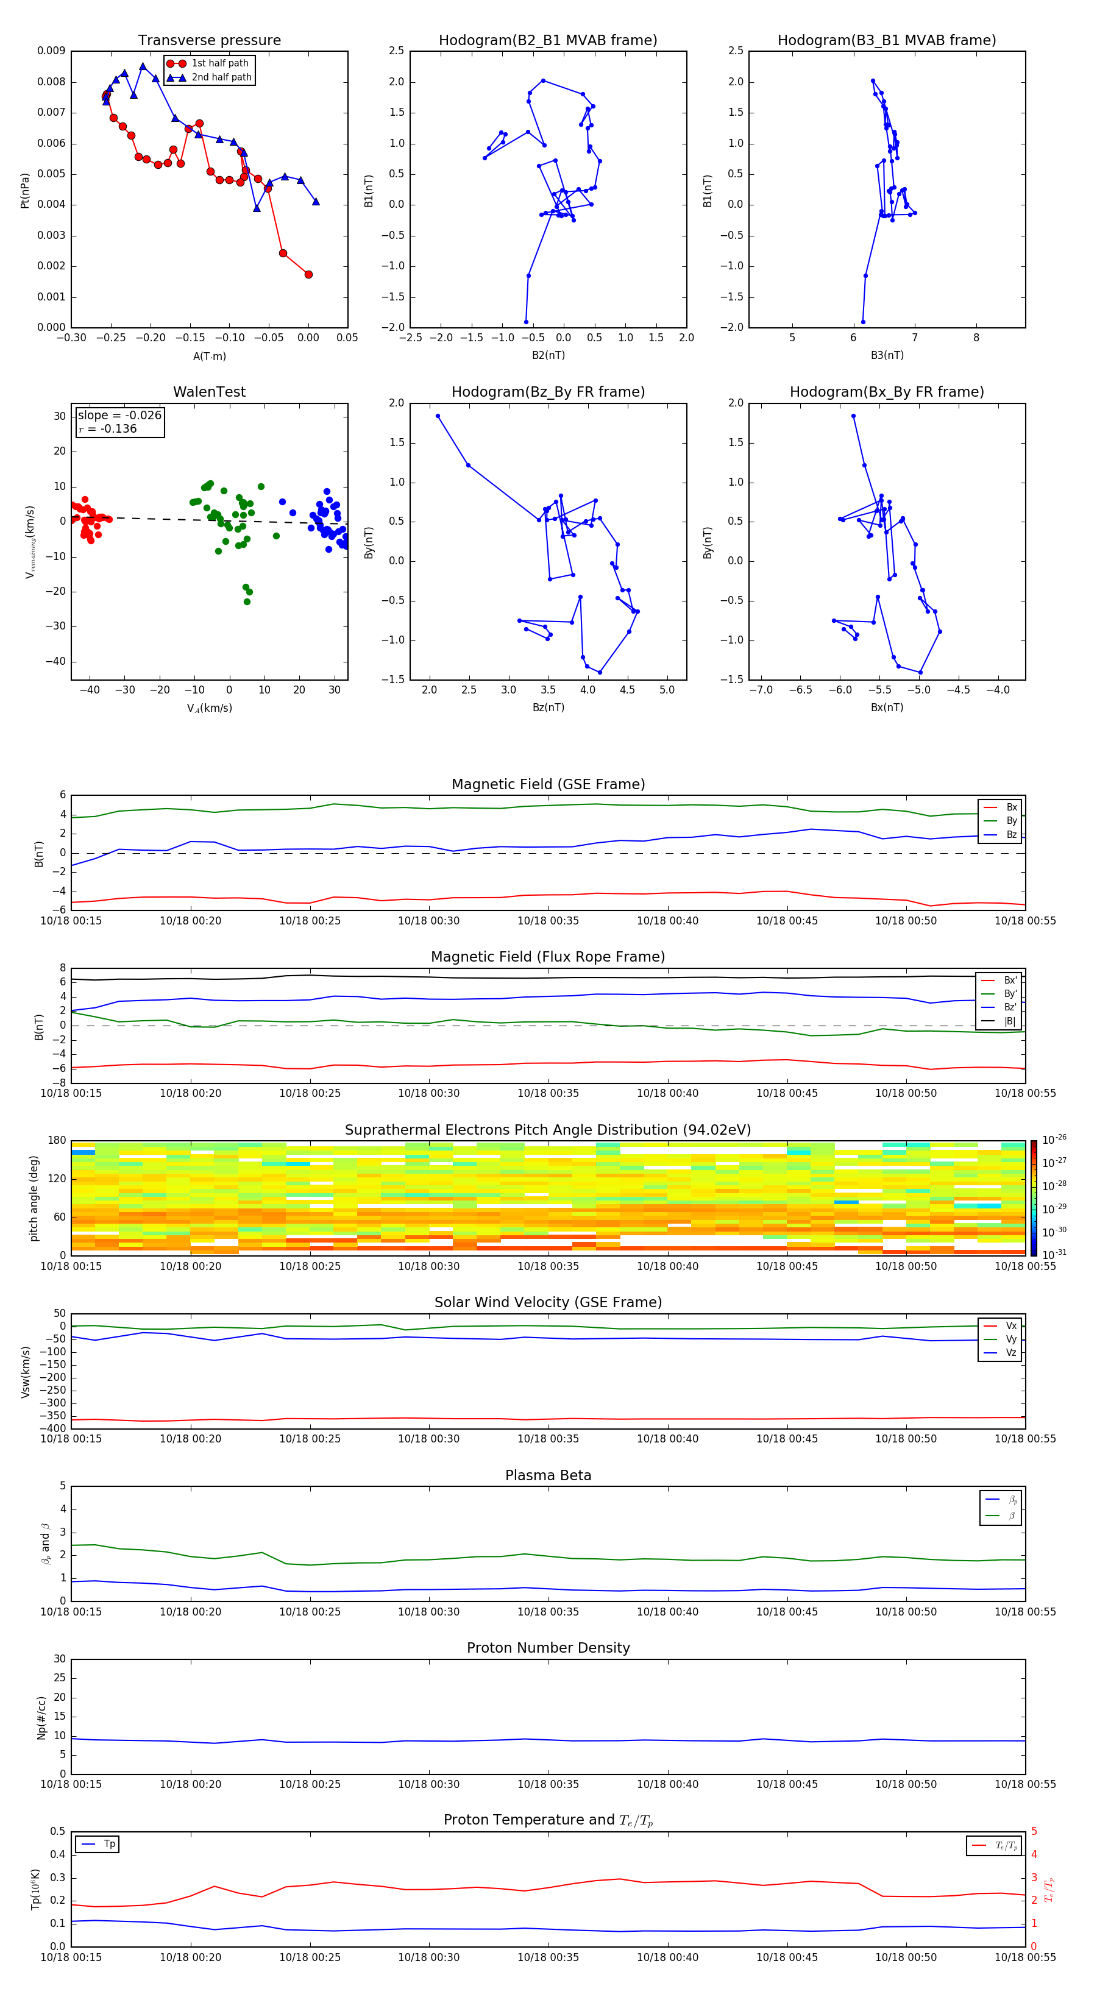Click the "Hodogram(Bz_By FR frame)" title

click(548, 392)
